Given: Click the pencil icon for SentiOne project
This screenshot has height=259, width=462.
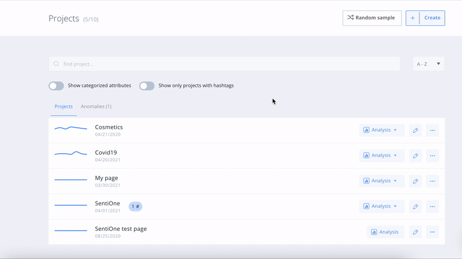Looking at the screenshot, I should [415, 206].
